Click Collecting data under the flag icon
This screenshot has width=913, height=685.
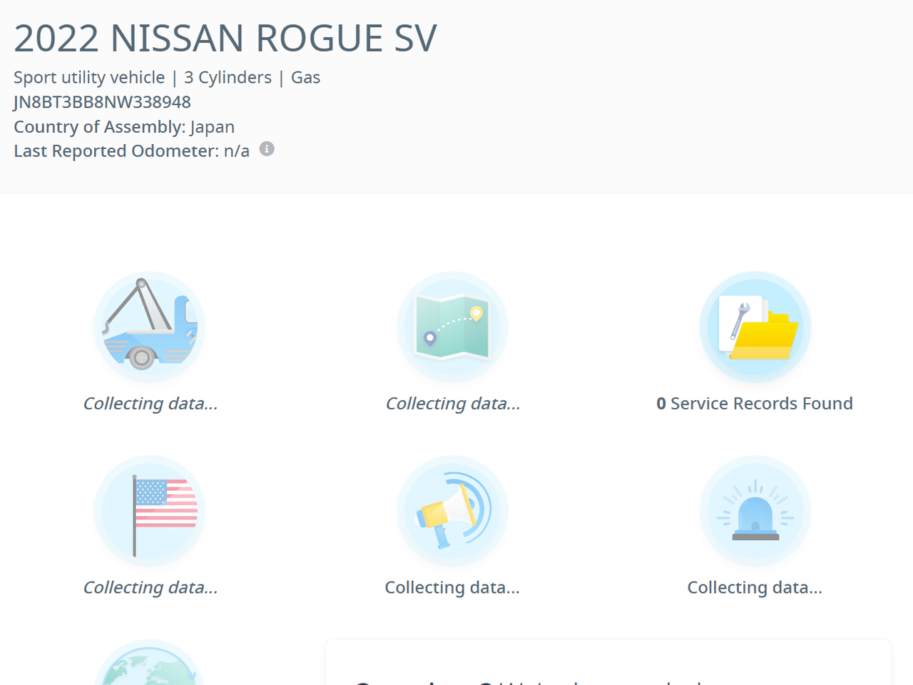150,587
